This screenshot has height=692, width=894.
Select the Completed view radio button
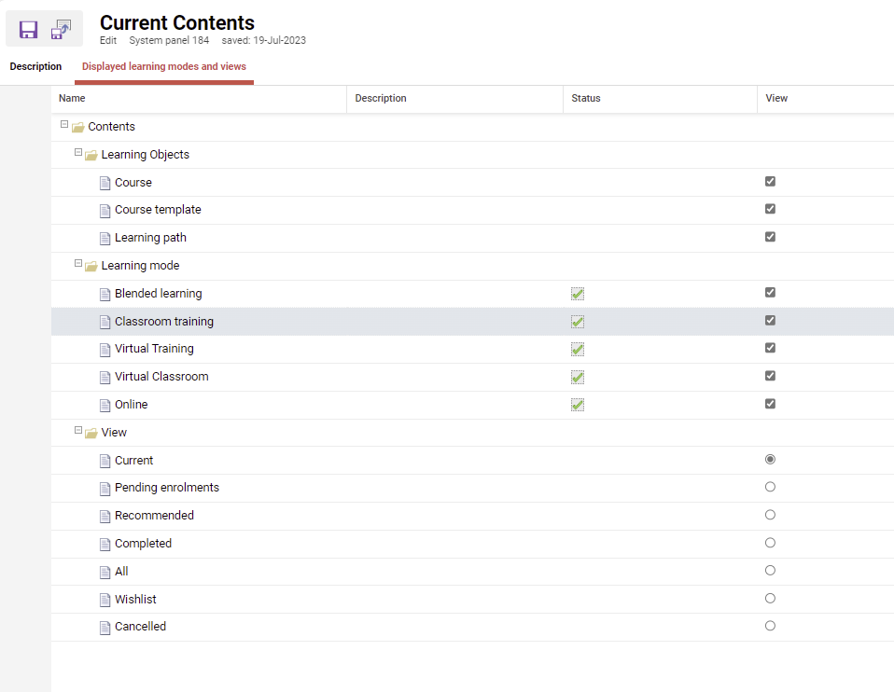coord(770,543)
